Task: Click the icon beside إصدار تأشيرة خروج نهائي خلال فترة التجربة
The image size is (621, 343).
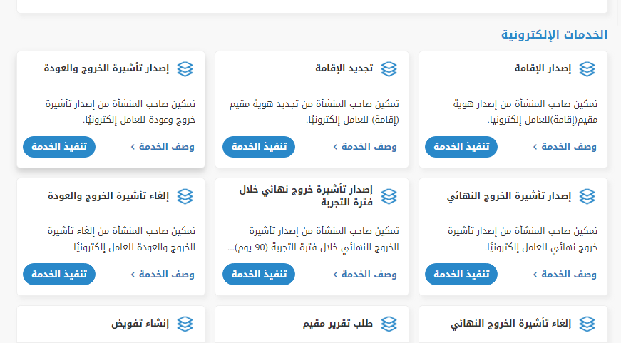Action: [389, 196]
